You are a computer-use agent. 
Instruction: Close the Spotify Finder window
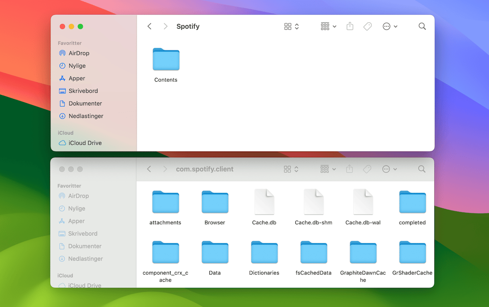[x=62, y=27]
